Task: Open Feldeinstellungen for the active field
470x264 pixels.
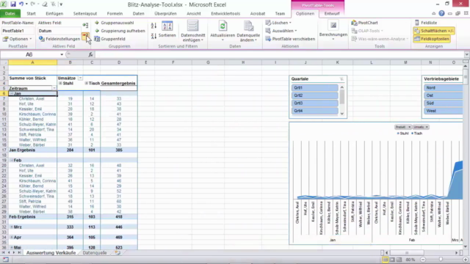Action: coord(59,39)
